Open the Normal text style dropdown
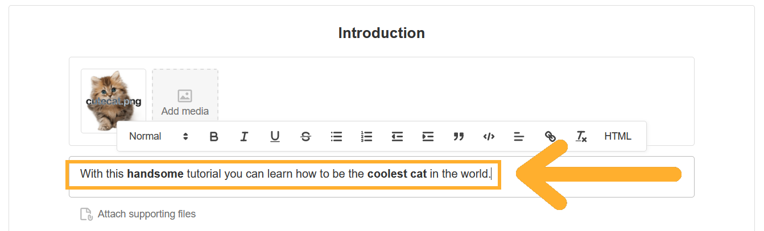 158,137
